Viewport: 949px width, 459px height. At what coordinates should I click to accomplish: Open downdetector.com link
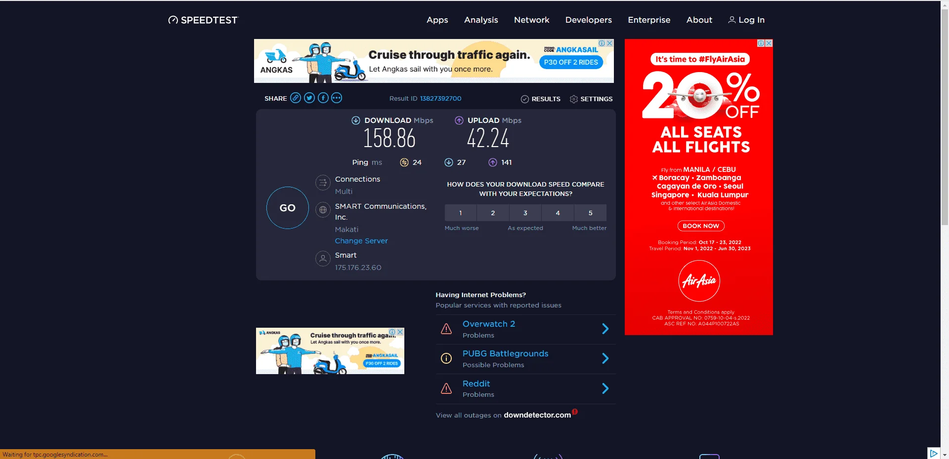(537, 415)
